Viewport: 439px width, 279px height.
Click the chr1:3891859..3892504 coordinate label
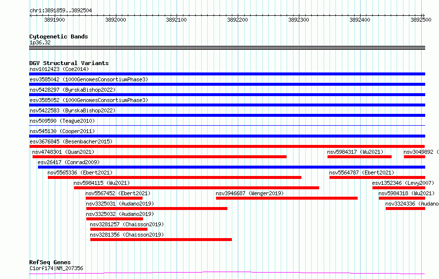click(61, 10)
